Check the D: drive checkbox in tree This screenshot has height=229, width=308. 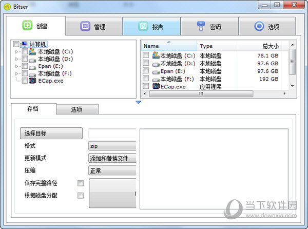(x=25, y=59)
